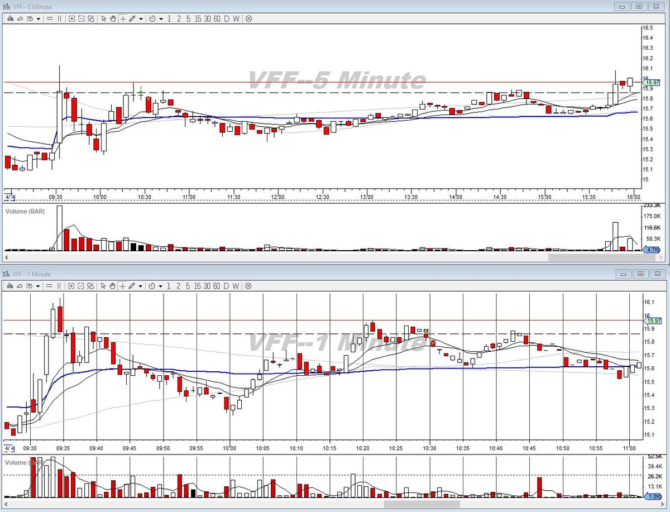The height and width of the screenshot is (512, 670).
Task: Select pencil drawing tool in 1 Minute chart
Action: (x=132, y=286)
